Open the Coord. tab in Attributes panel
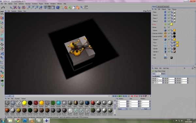The height and width of the screenshot is (123, 196). click(158, 74)
